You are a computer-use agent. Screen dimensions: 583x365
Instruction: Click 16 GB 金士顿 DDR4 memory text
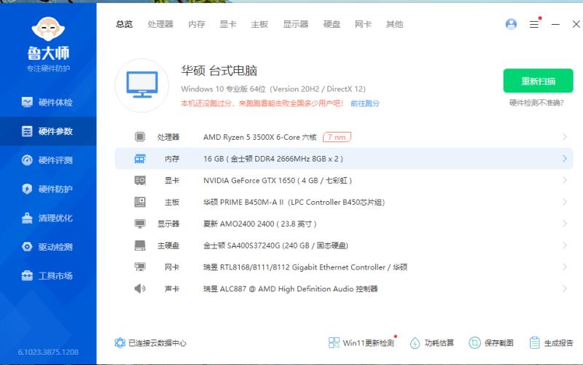pyautogui.click(x=273, y=159)
